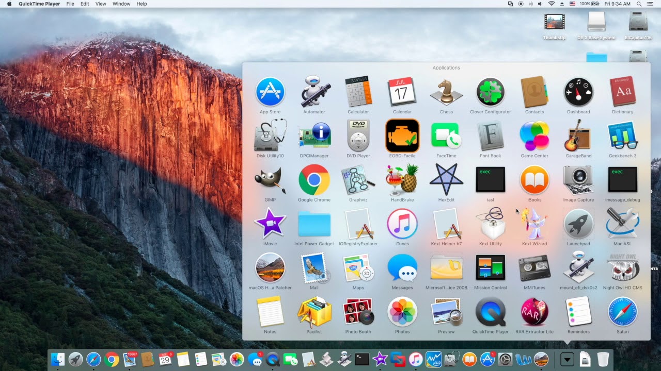Viewport: 661px width, 371px height.
Task: Launch Image Capture
Action: [578, 180]
